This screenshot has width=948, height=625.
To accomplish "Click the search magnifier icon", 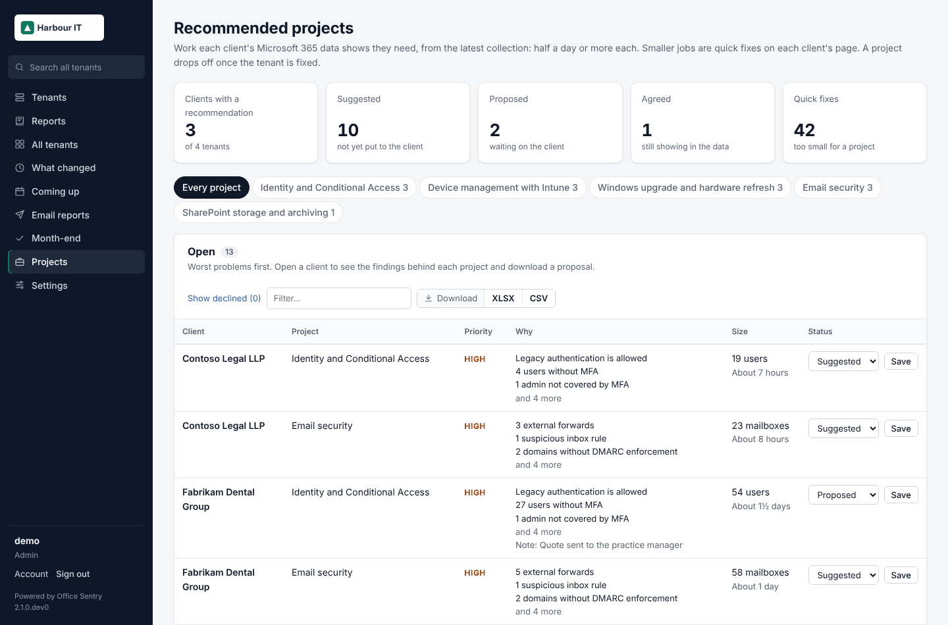I will click(20, 67).
